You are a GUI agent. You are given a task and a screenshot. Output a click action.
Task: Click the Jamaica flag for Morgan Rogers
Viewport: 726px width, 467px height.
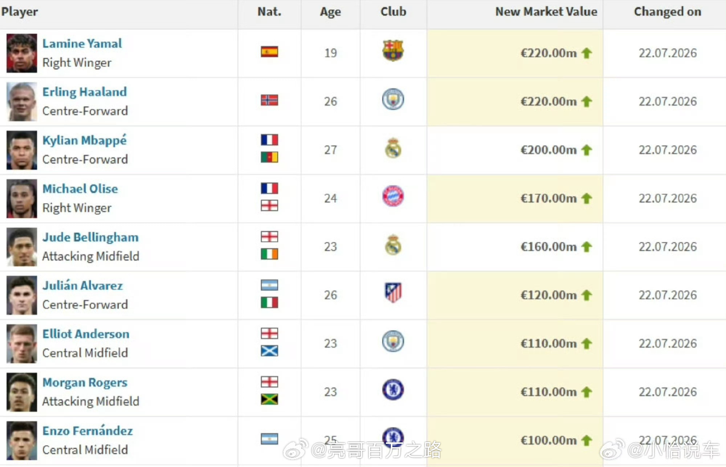click(x=269, y=399)
